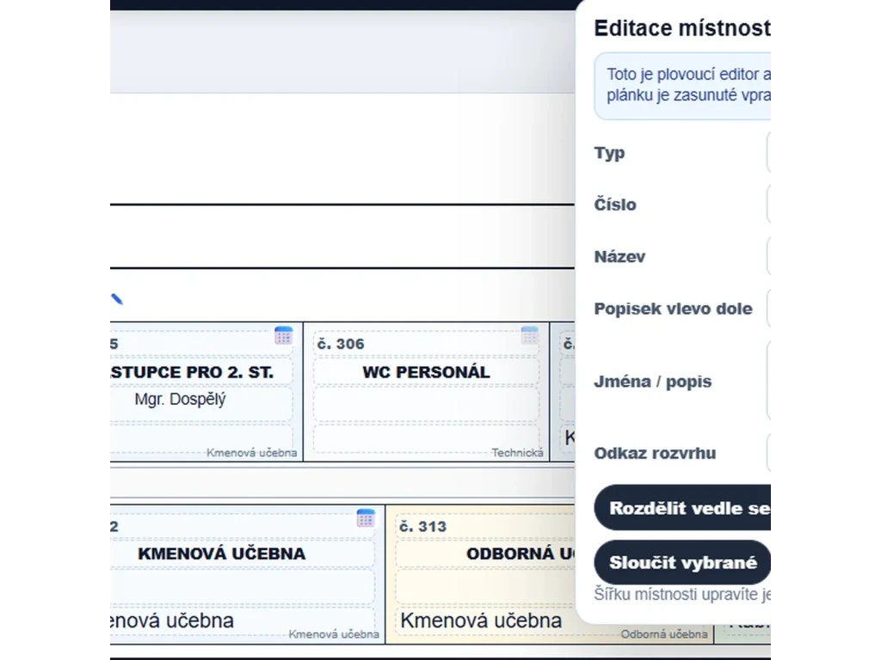This screenshot has width=881, height=660.
Task: Click the Šířku místnosti upravíte hint text
Action: (x=682, y=595)
